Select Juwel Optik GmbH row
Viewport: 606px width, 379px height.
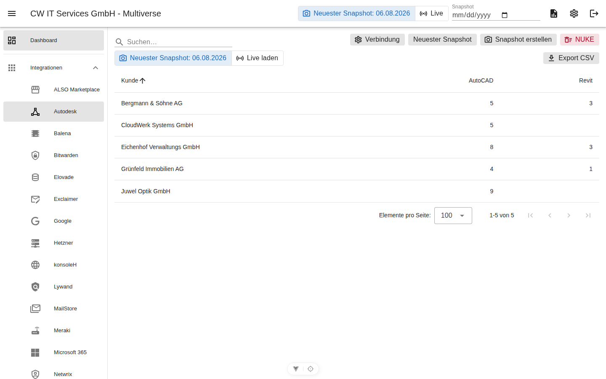(357, 191)
